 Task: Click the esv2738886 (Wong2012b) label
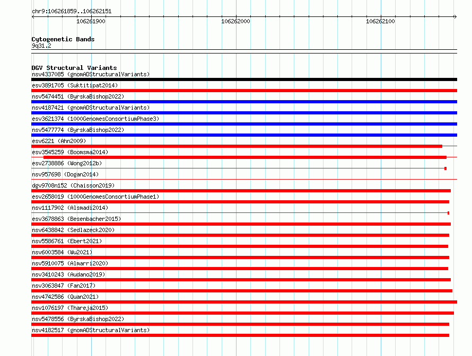click(x=67, y=163)
